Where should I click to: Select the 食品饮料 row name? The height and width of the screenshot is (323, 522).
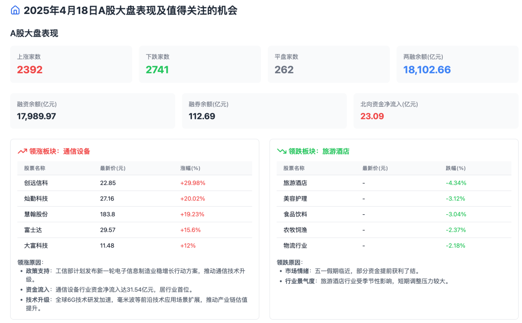(295, 214)
